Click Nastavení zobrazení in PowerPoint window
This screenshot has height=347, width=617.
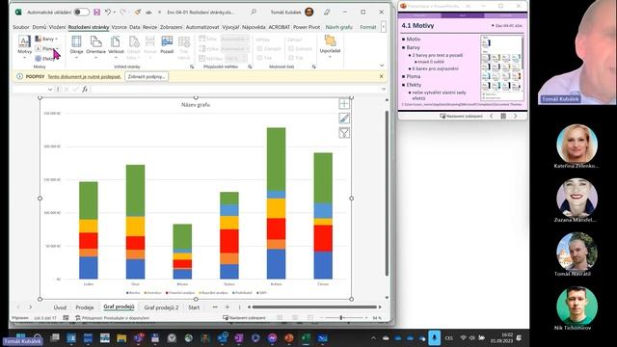pos(461,116)
